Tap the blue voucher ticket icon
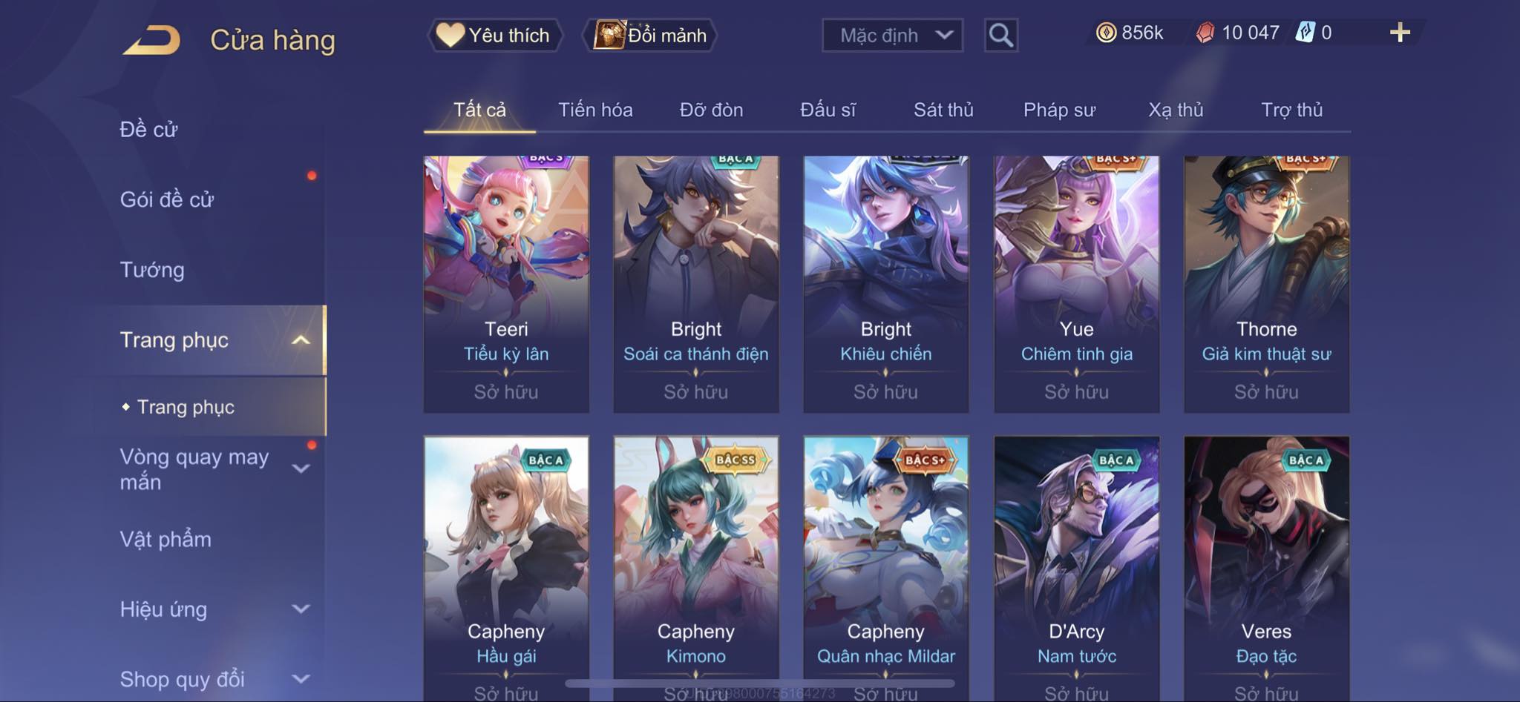 tap(1305, 33)
